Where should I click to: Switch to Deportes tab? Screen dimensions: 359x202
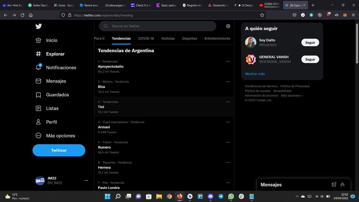click(x=190, y=38)
